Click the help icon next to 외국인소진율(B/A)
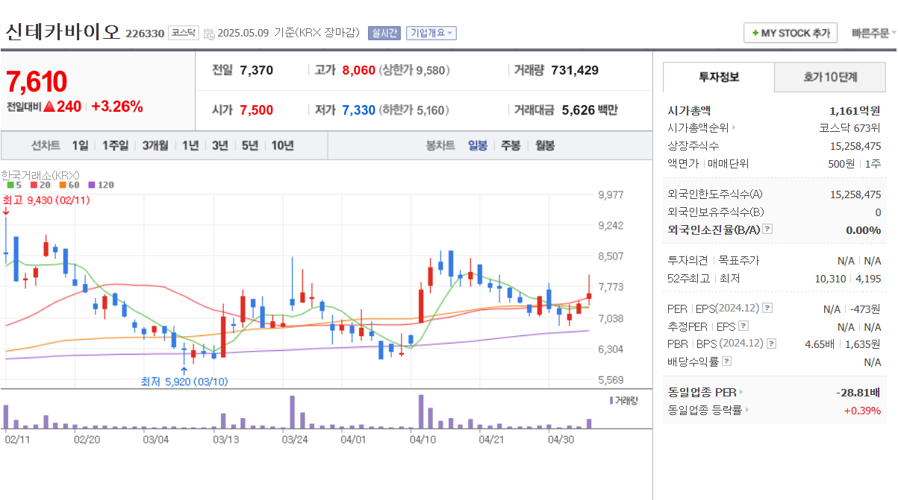 point(768,230)
